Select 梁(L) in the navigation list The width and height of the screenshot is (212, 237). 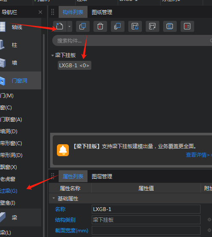(x=6, y=232)
